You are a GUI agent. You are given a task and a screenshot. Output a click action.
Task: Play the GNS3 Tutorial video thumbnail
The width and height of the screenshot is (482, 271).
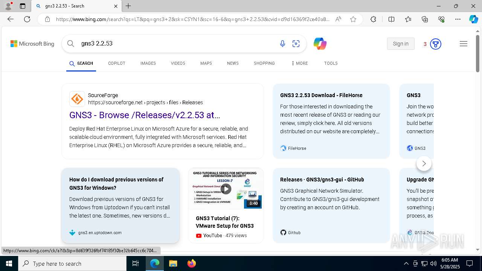[x=226, y=189]
